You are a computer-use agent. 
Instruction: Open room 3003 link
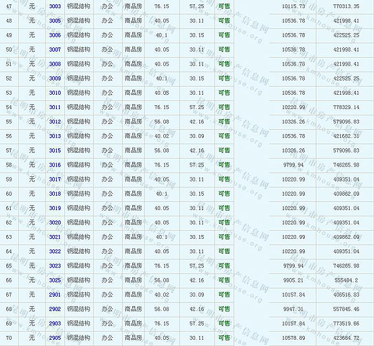[x=55, y=6]
